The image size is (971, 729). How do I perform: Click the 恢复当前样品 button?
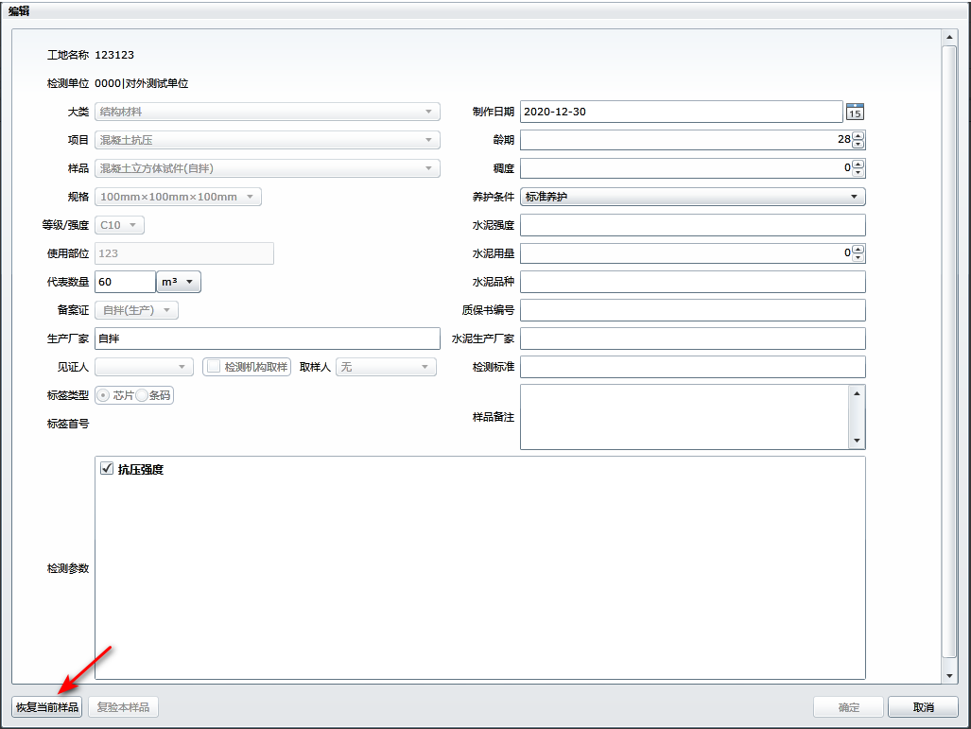[x=47, y=707]
